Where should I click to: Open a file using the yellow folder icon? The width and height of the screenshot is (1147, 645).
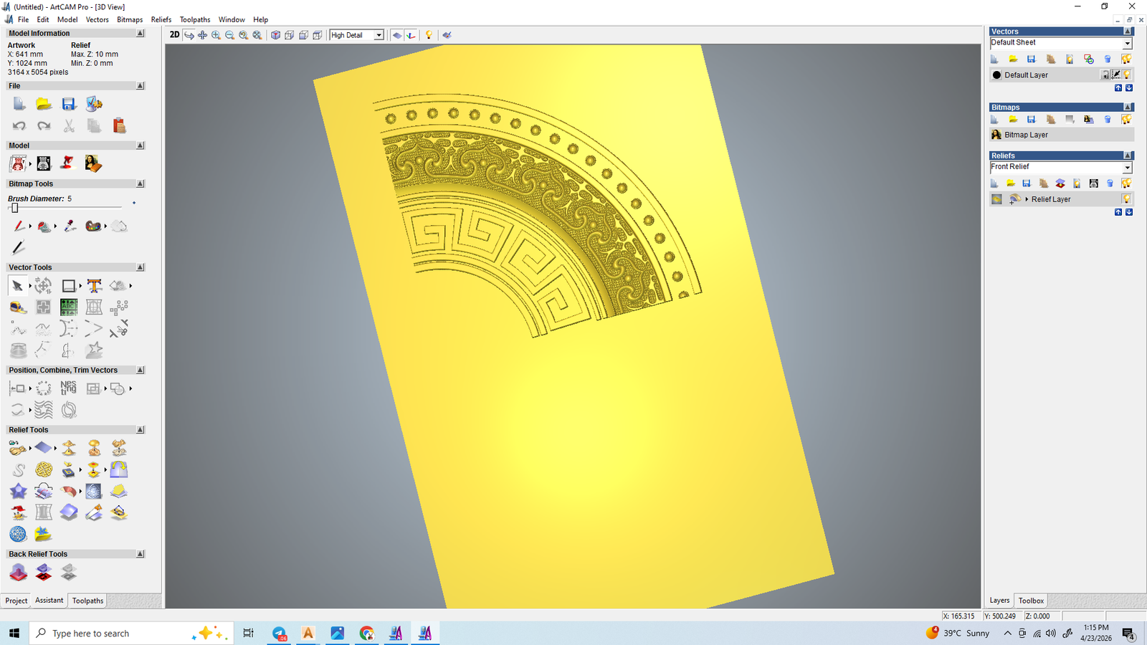point(44,105)
